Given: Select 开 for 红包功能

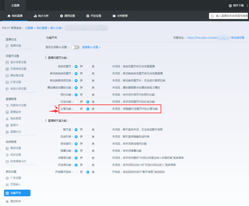Looking at the screenshot, I should pos(76,102).
